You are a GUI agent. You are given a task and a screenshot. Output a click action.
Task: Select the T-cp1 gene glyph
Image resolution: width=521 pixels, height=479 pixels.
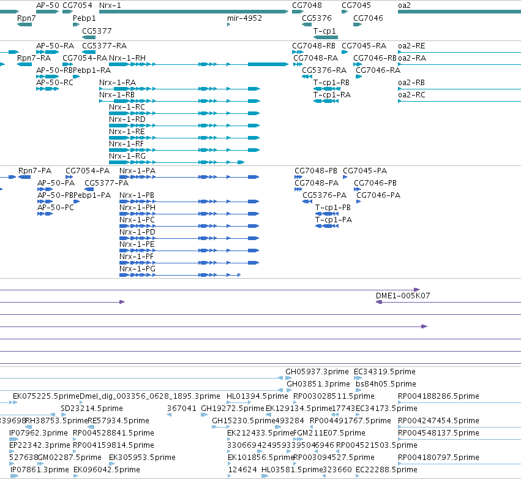point(326,37)
